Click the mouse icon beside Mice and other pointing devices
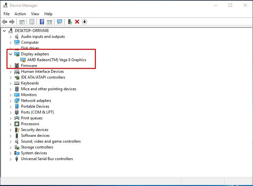The image size is (253, 186). 17,89
